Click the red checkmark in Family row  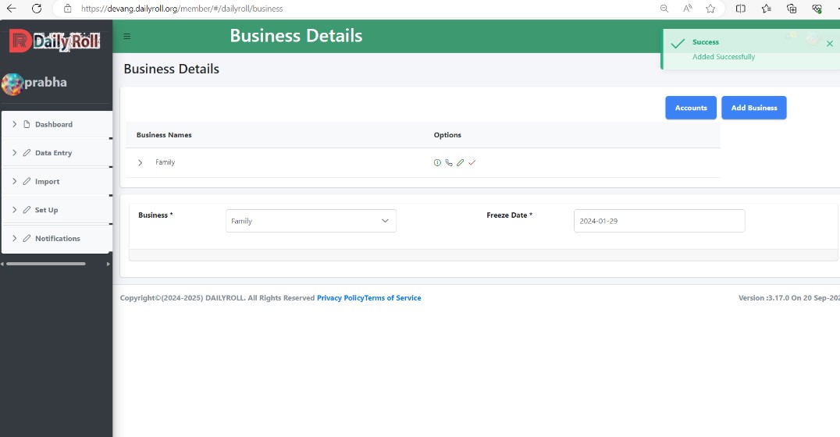click(x=472, y=163)
